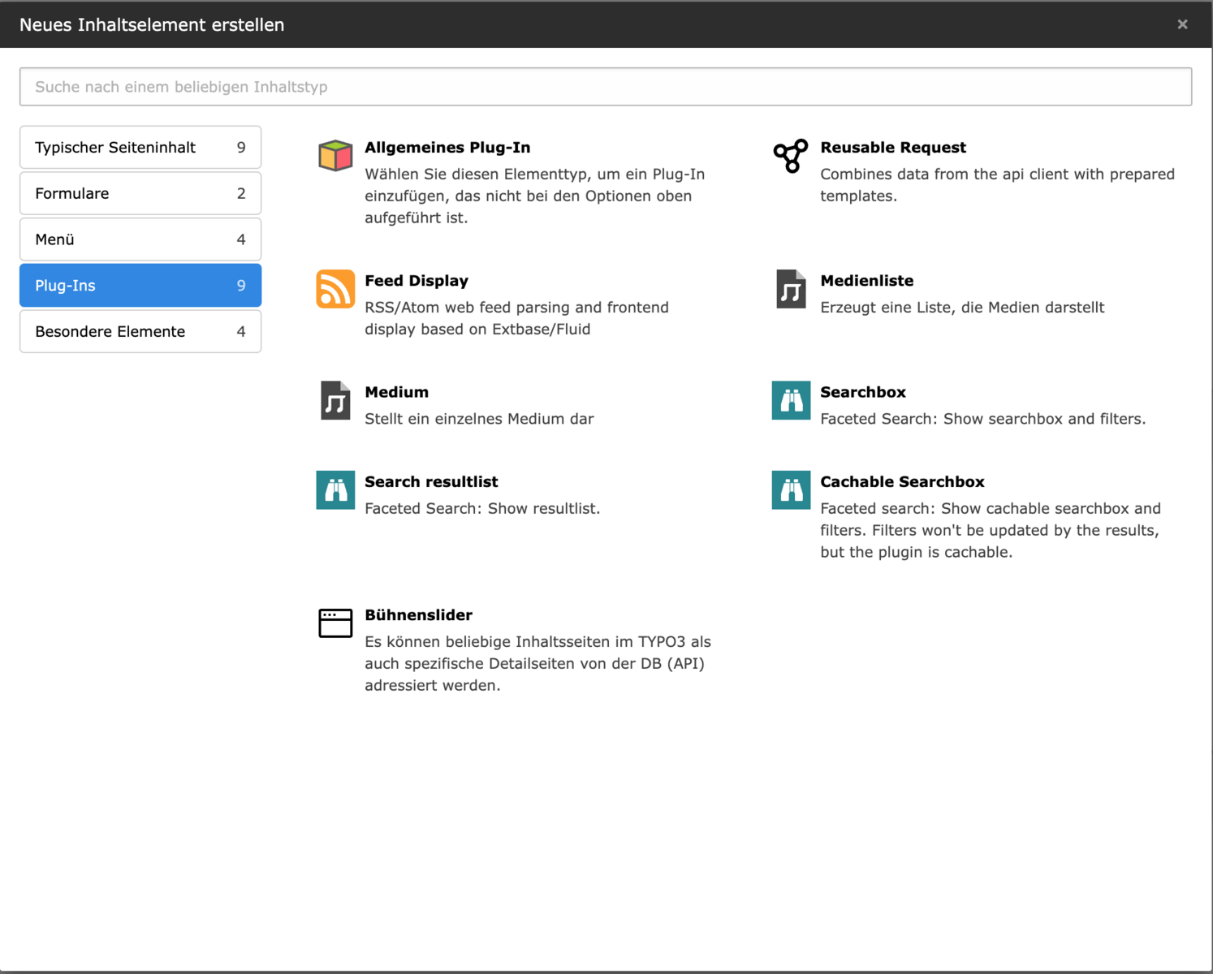Click the active Plug-Ins tab
This screenshot has height=974, width=1213.
click(x=140, y=286)
